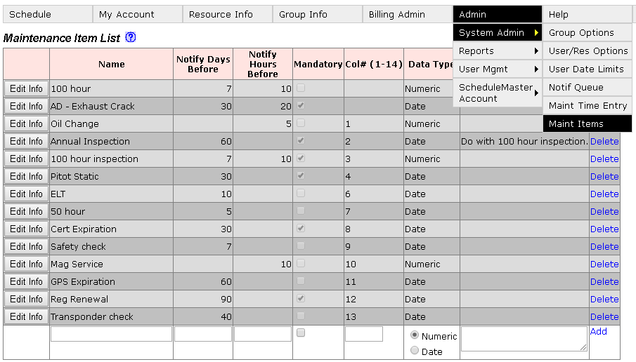The height and width of the screenshot is (362, 636).
Task: Delete the GPS Expiration item
Action: pyautogui.click(x=604, y=281)
